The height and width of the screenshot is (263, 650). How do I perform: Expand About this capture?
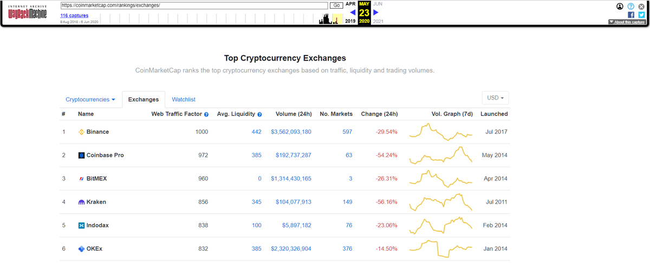coord(627,22)
